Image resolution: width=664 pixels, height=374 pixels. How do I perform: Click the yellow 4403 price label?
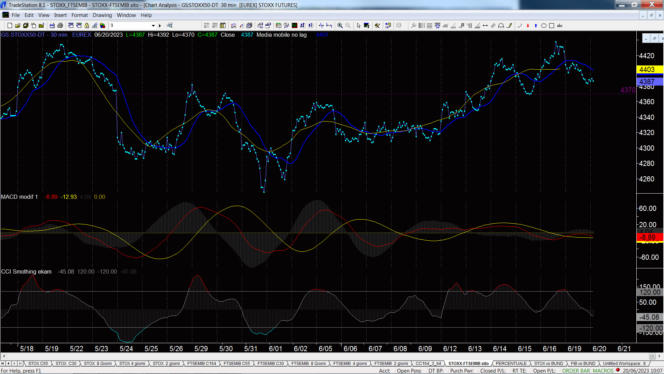(649, 70)
